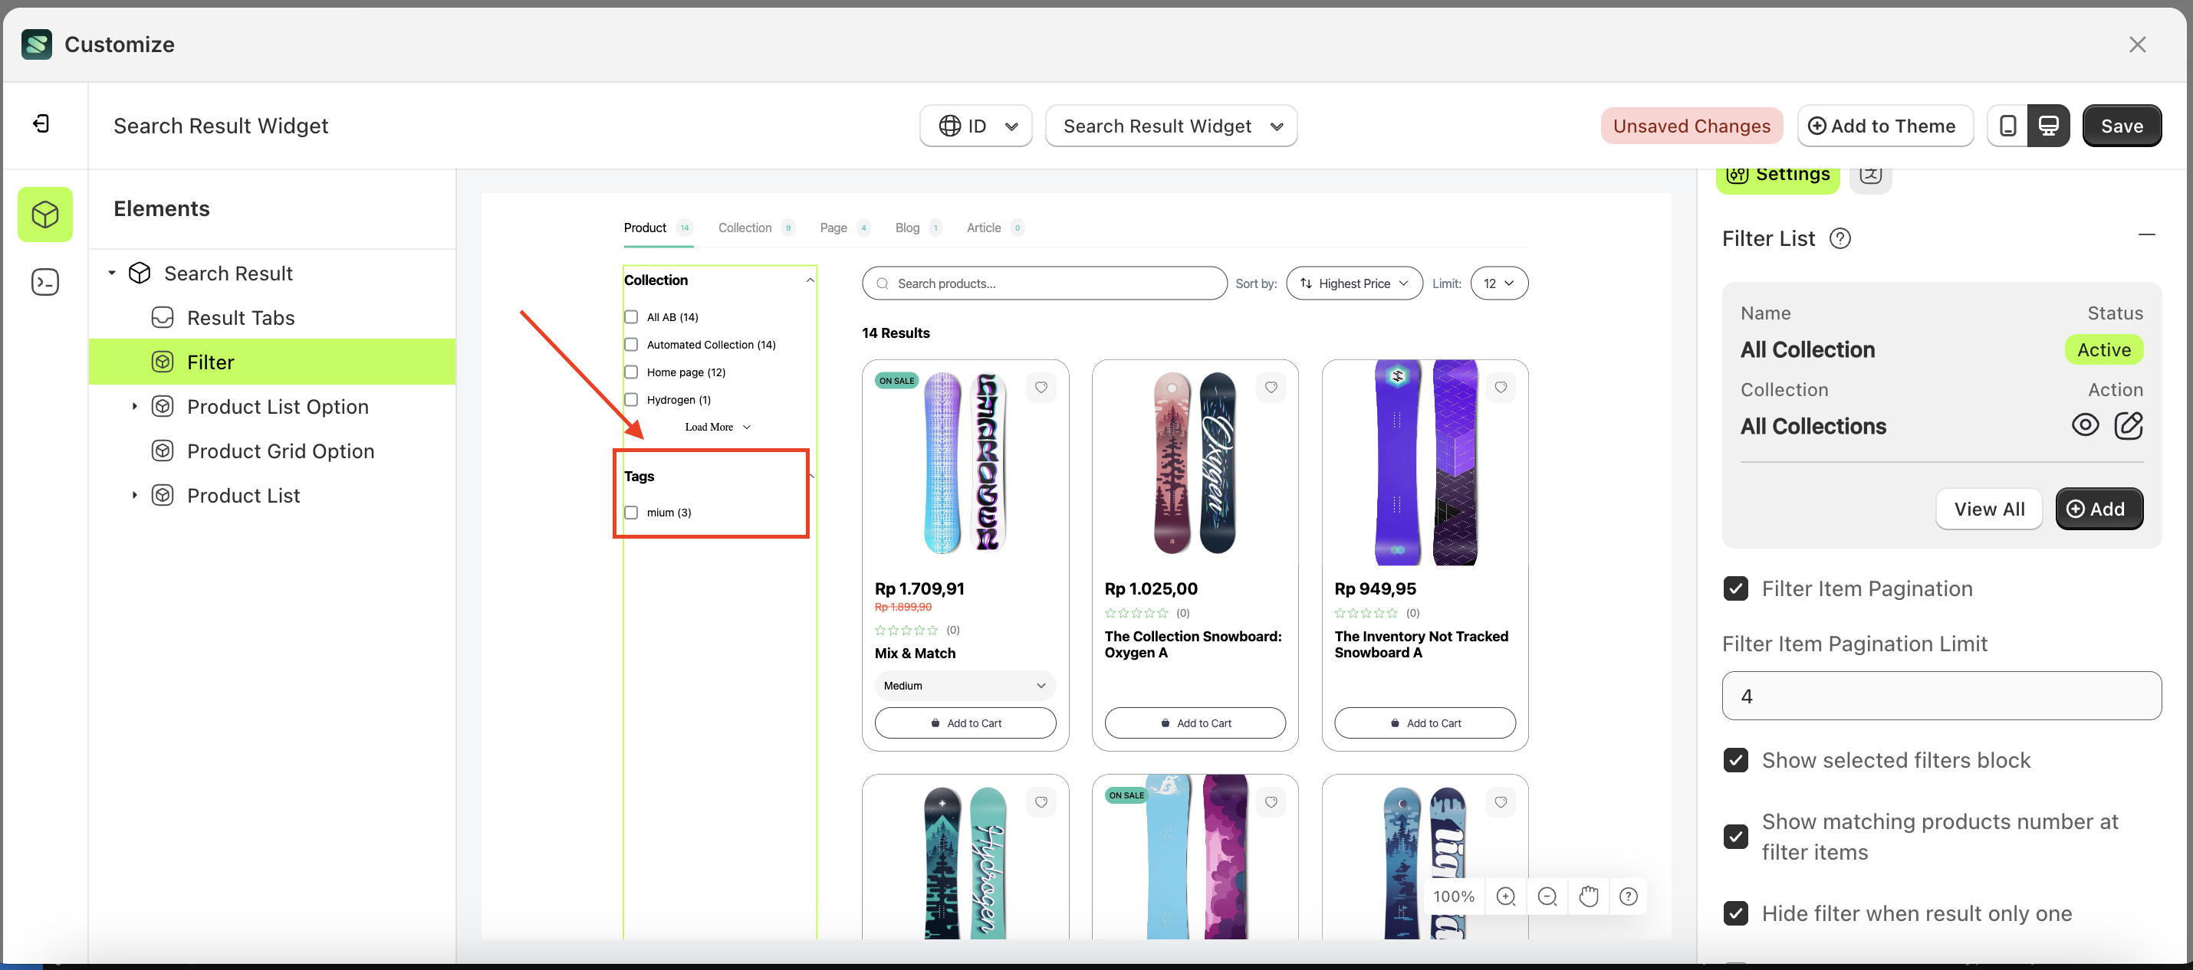Select Result Tabs in Elements tree
The width and height of the screenshot is (2193, 970).
[x=241, y=317]
